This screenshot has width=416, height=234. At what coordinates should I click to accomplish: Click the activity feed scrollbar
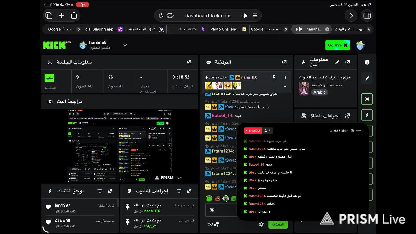118,203
